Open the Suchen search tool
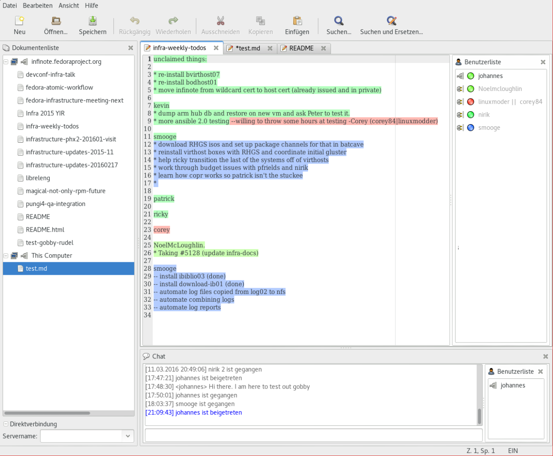Image resolution: width=553 pixels, height=456 pixels. pos(339,21)
